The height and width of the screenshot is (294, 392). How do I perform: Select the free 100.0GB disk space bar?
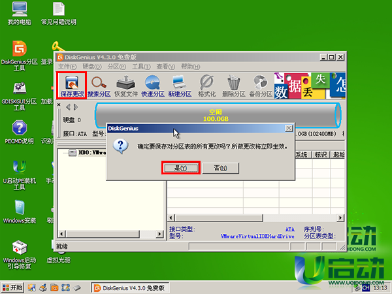point(217,115)
